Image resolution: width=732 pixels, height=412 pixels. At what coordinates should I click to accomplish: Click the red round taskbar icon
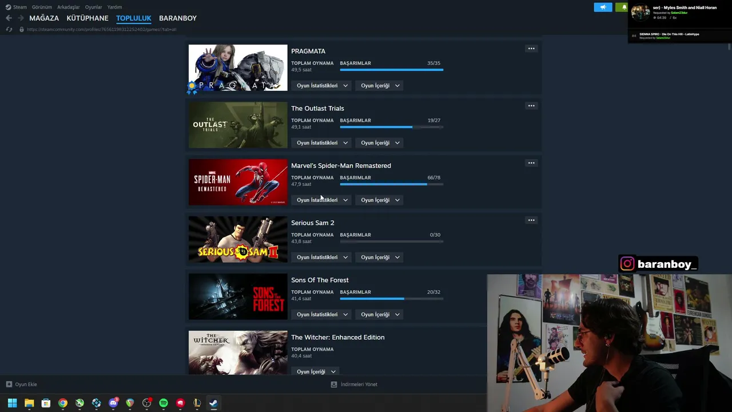(181, 403)
